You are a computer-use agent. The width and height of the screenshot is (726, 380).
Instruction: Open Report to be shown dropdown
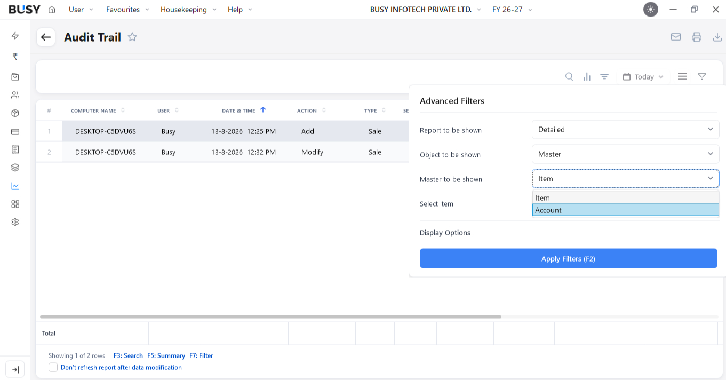[625, 130]
